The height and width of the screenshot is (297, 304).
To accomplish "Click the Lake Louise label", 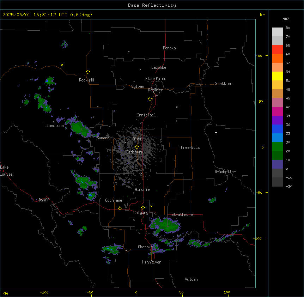I will coord(6,171).
